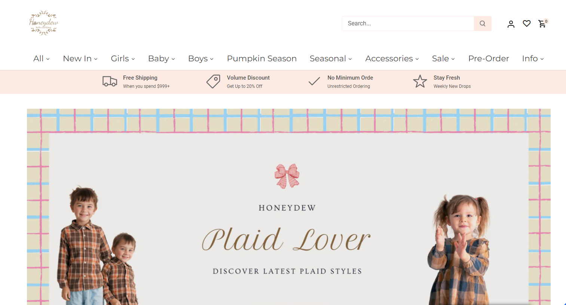Open the Pre-Order menu item
Viewport: 566px width, 305px height.
[488, 59]
